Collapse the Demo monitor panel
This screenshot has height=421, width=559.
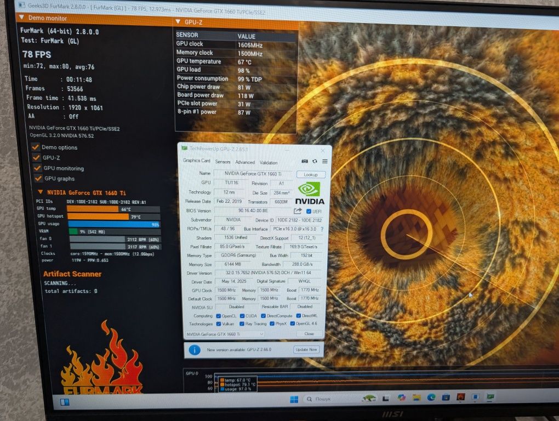pos(21,17)
